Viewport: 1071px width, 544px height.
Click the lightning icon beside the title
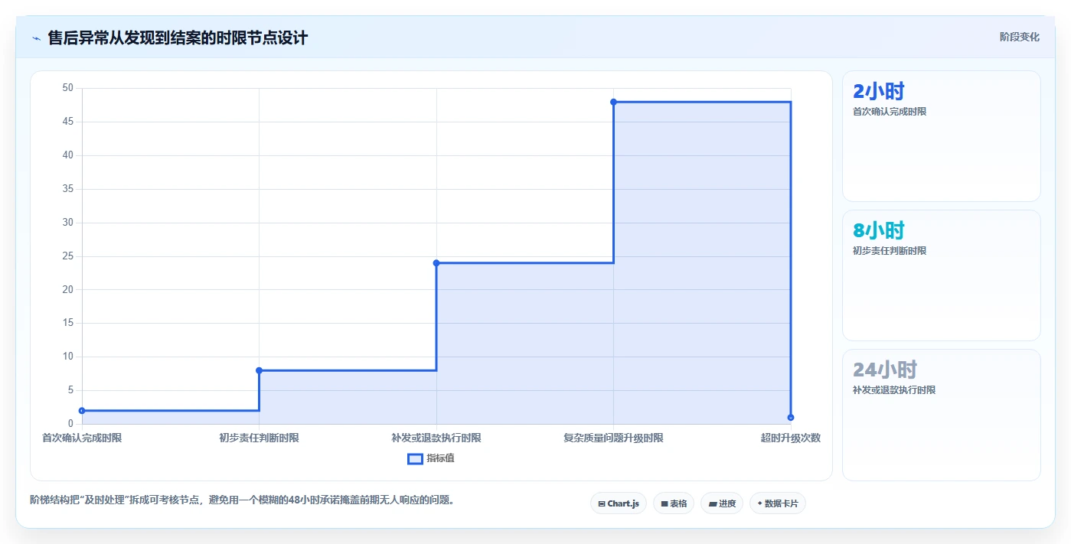(x=36, y=38)
